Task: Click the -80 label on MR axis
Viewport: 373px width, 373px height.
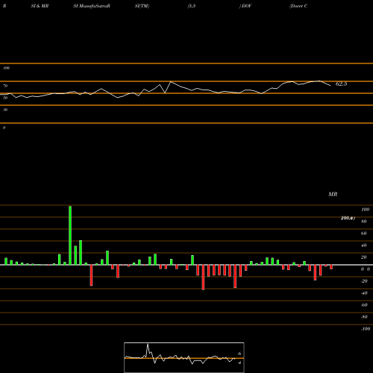Action: (364, 317)
